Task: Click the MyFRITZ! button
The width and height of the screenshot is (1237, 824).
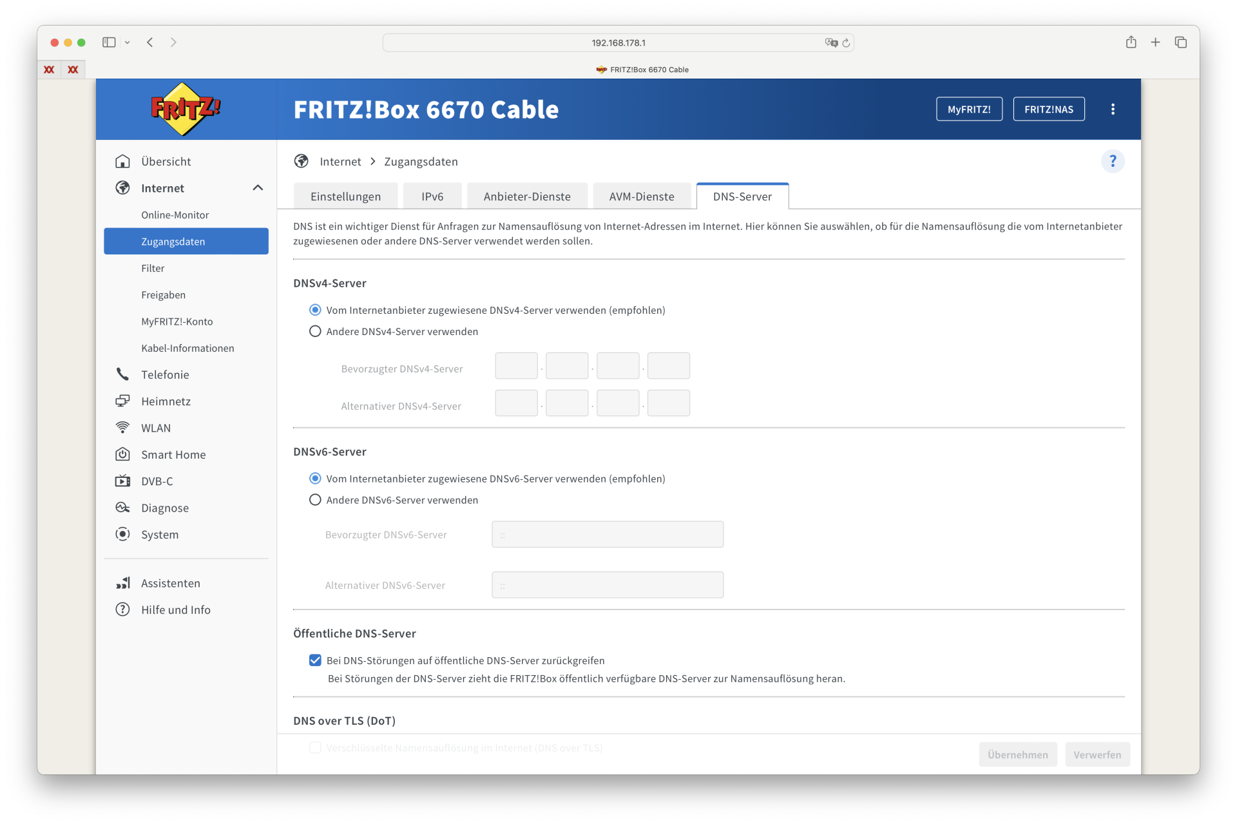Action: [969, 110]
